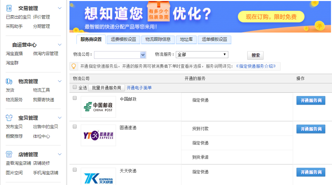Click the 自运营中心 section heading

[x=24, y=45]
